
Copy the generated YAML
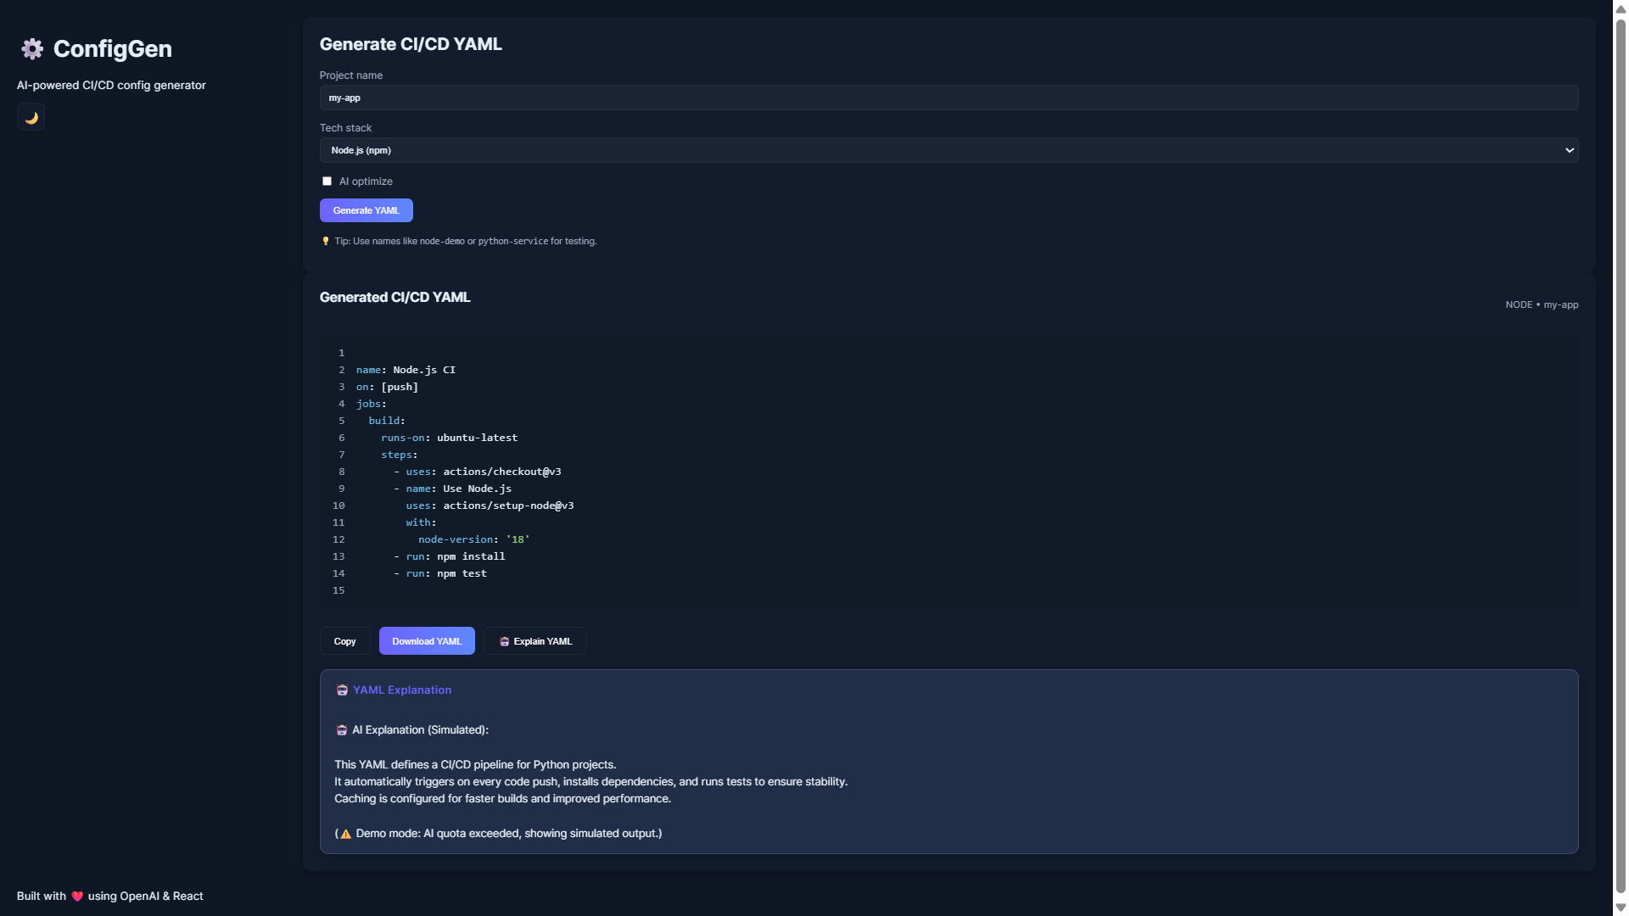click(x=344, y=641)
